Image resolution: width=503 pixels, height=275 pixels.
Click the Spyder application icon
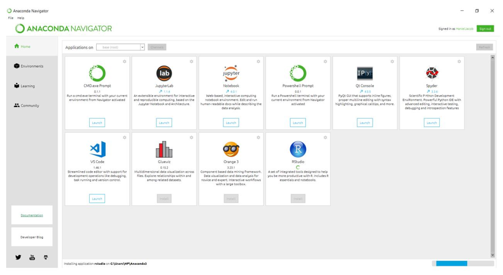(x=432, y=73)
